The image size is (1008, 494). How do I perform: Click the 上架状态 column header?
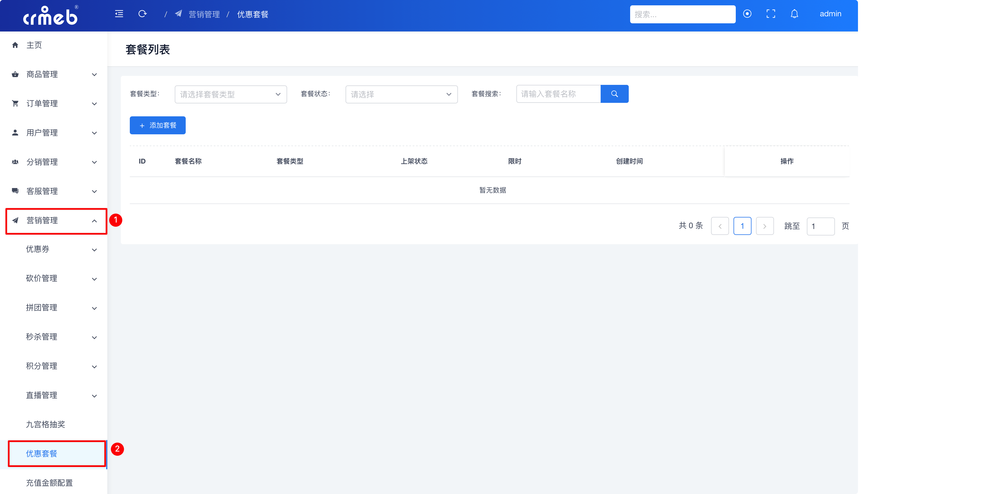click(x=414, y=161)
